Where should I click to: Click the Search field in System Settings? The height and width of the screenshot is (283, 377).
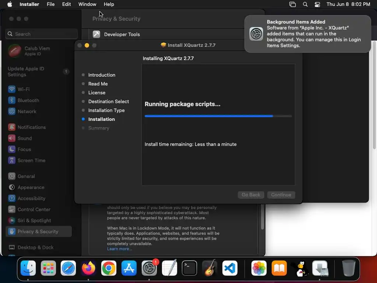coord(41,34)
